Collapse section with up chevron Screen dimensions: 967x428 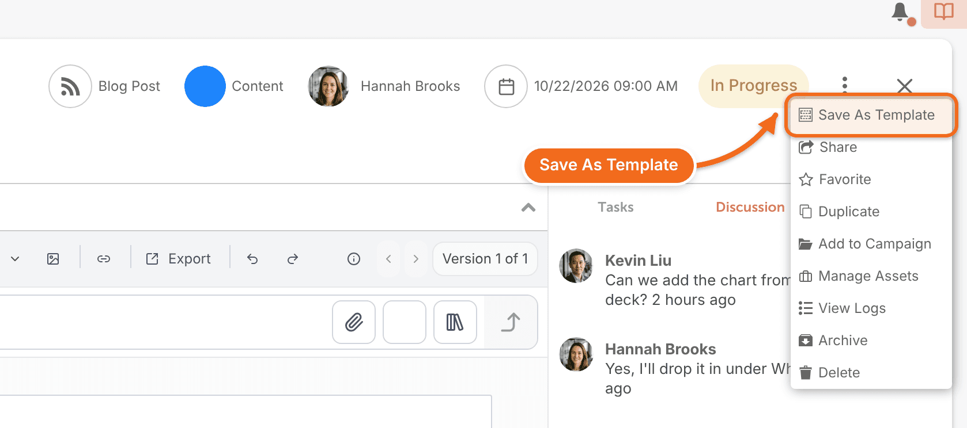[x=528, y=208]
